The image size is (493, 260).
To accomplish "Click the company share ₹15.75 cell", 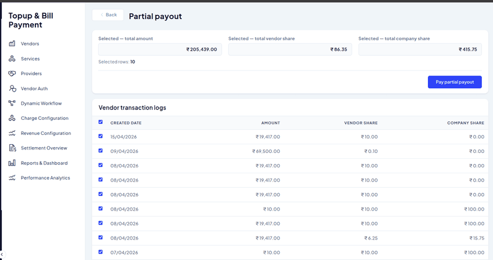I will pyautogui.click(x=477, y=238).
